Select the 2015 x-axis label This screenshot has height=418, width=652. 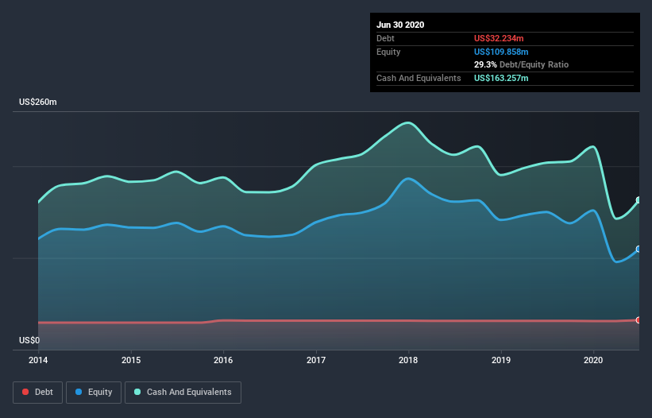[131, 360]
